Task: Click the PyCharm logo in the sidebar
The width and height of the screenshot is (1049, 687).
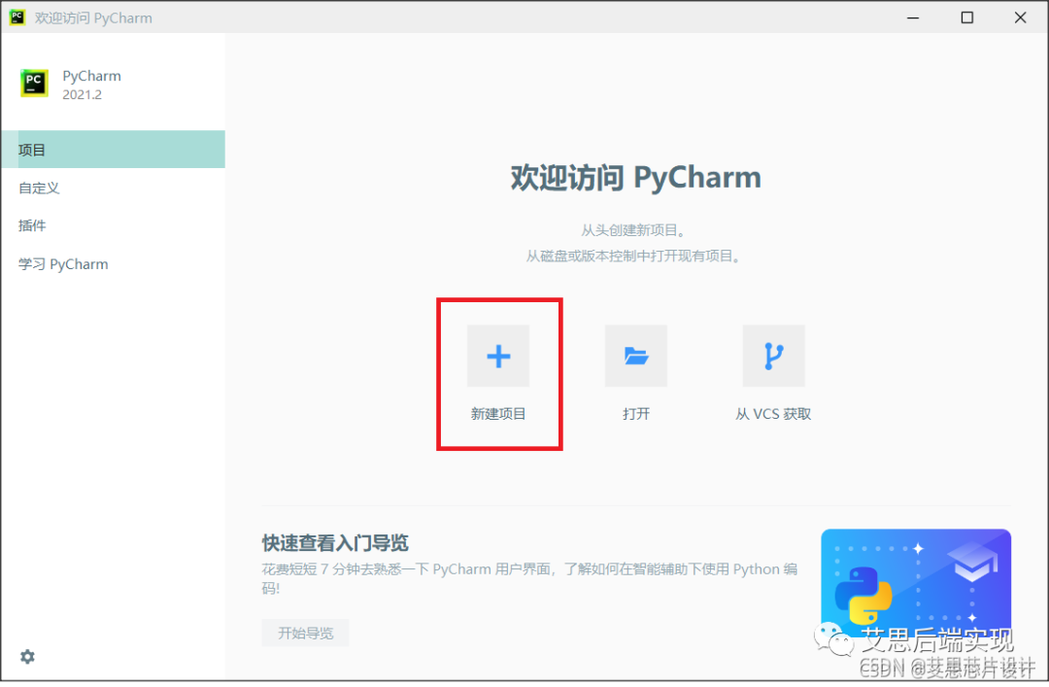Action: (35, 84)
